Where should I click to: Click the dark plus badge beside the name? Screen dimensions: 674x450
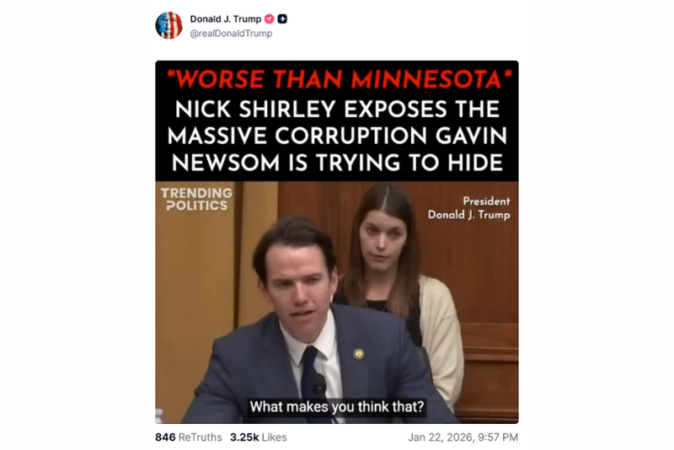coord(282,19)
